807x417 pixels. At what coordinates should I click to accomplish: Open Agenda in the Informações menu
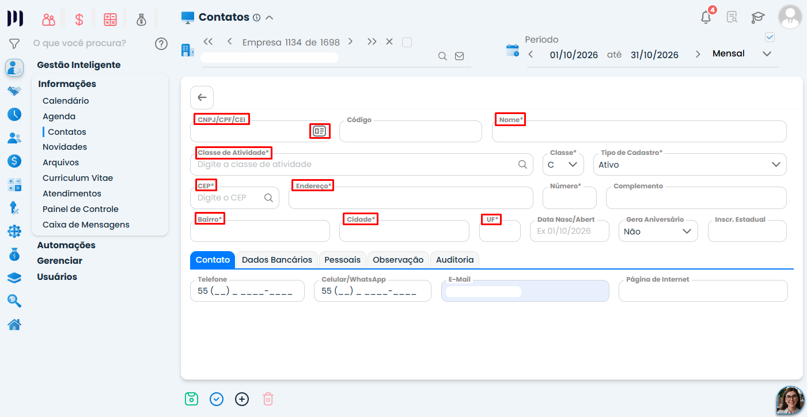tap(59, 116)
